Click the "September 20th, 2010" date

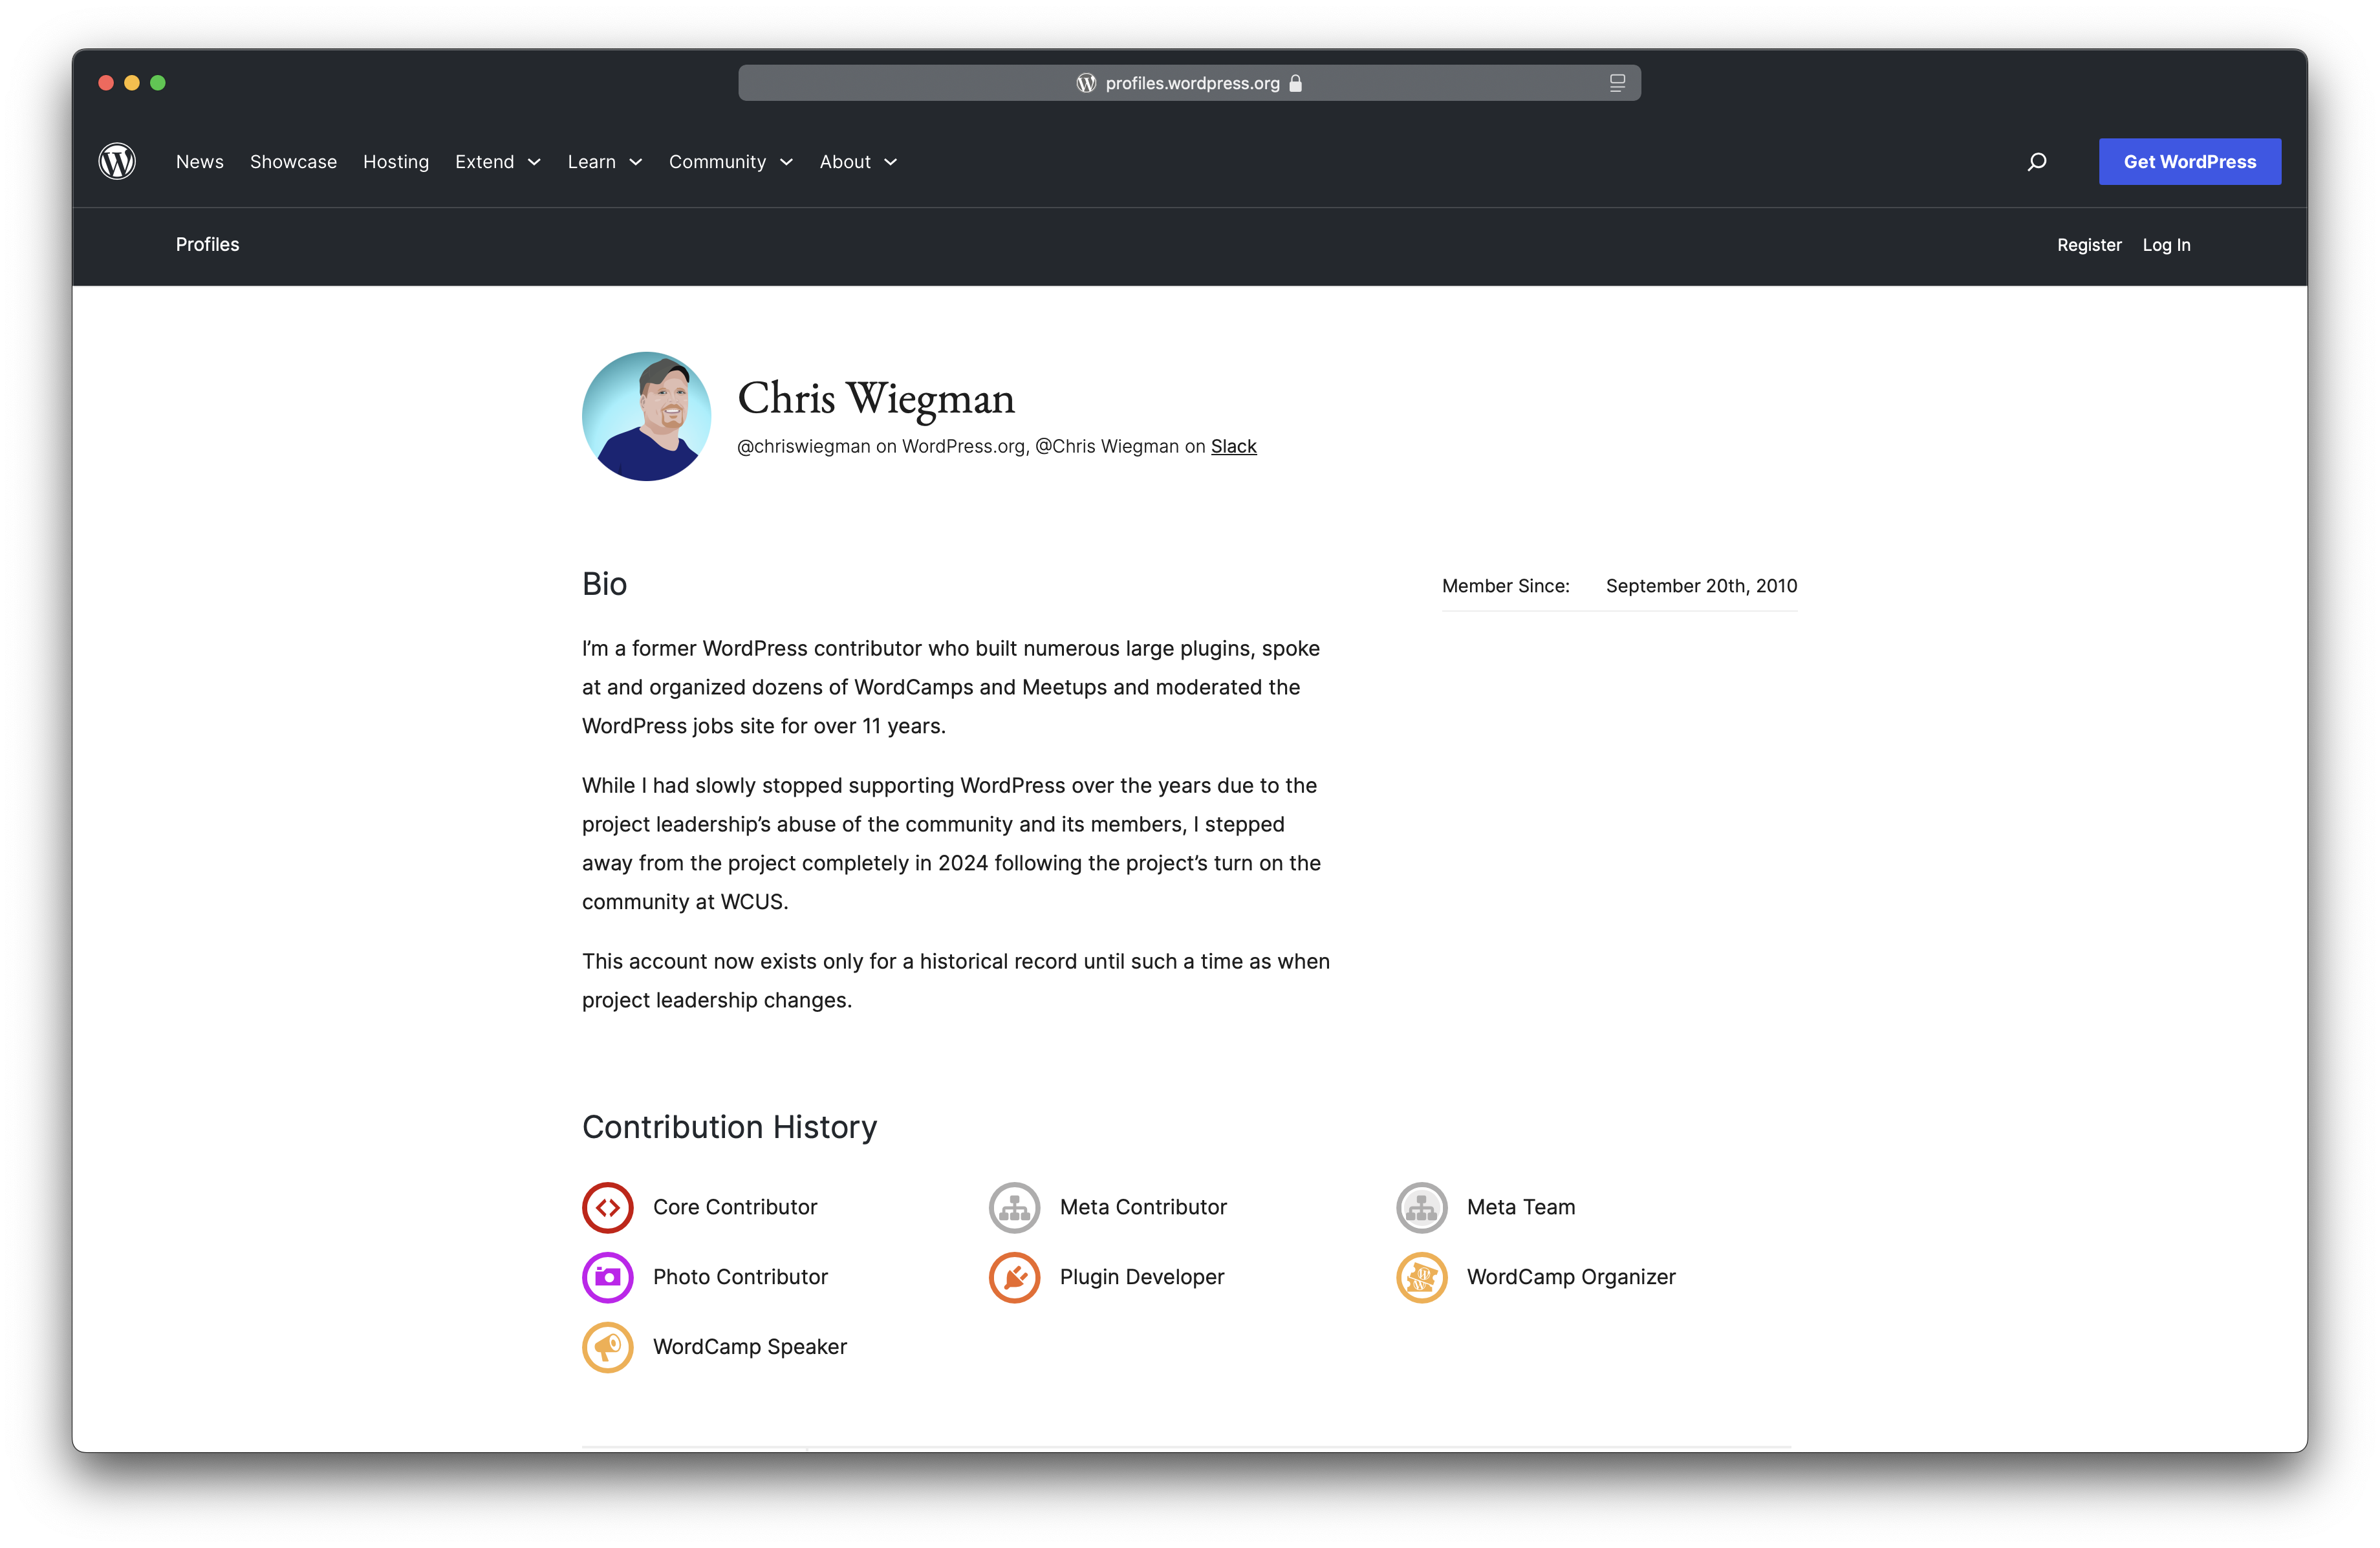[x=1701, y=586]
